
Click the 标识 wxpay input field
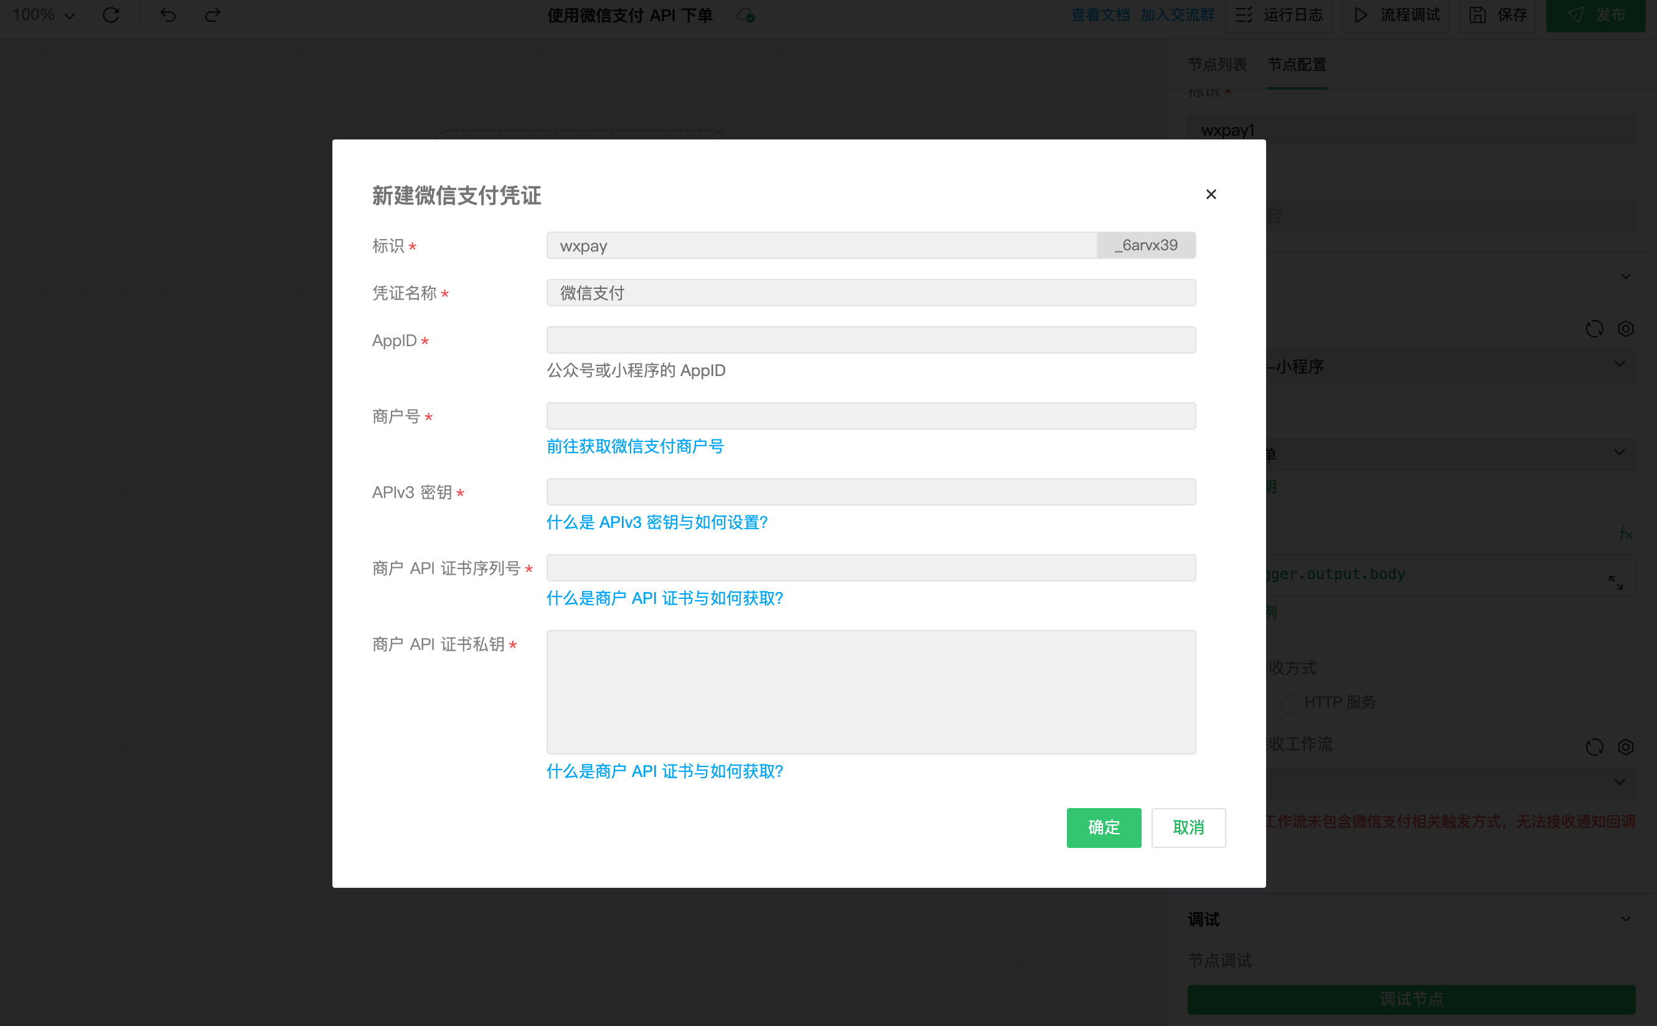[x=822, y=245]
